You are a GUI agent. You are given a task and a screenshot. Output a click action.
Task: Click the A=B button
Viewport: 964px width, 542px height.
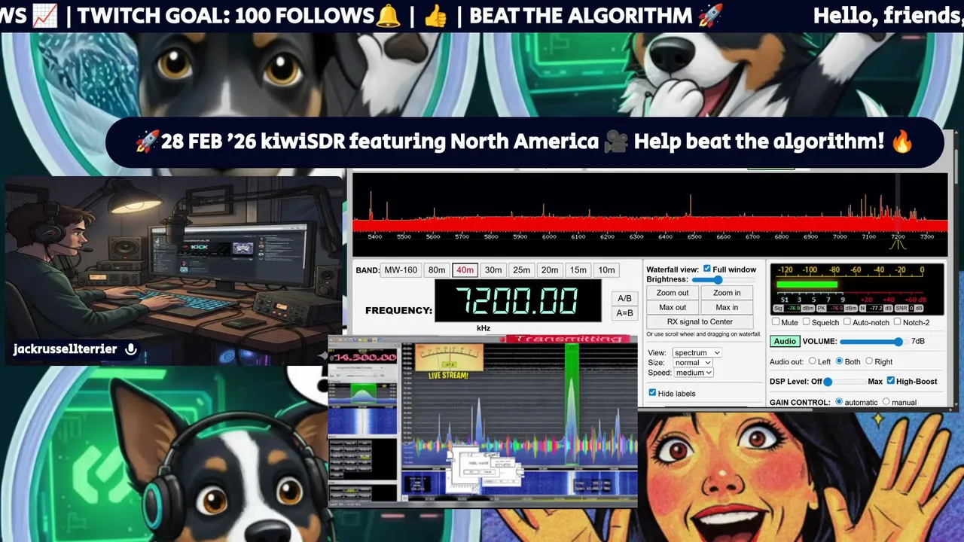[624, 313]
